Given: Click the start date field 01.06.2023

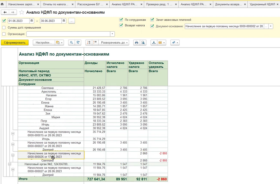Looking at the screenshot, I should coord(18,21).
